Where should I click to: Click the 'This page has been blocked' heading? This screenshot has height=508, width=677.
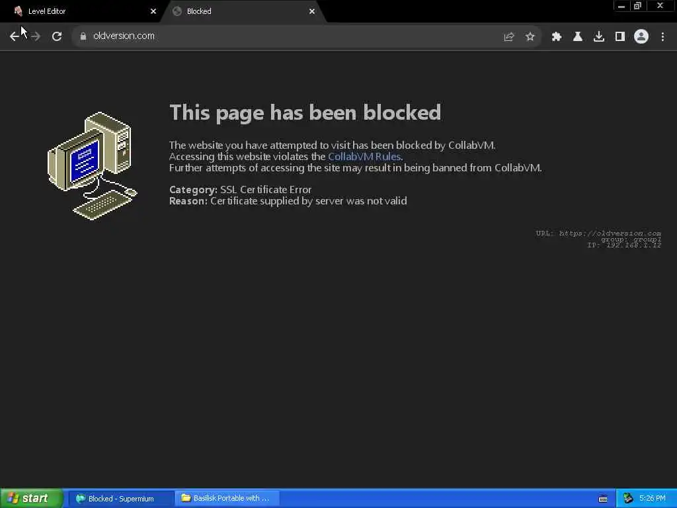[305, 112]
